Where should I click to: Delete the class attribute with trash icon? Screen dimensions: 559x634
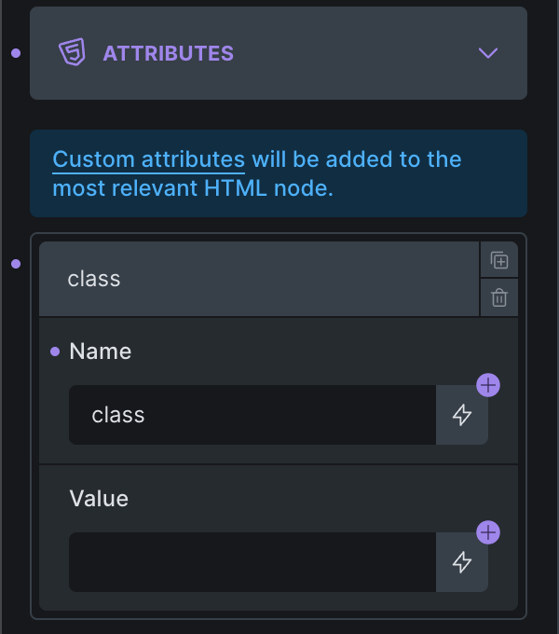(x=499, y=297)
